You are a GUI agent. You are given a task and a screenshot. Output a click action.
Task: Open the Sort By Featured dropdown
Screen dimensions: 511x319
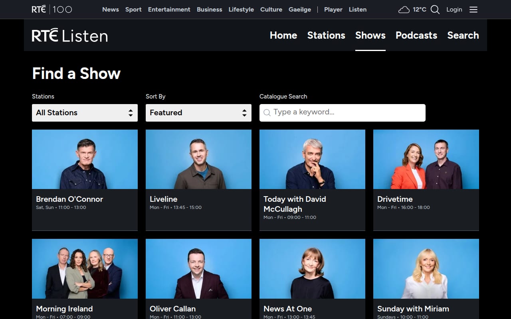(x=198, y=113)
